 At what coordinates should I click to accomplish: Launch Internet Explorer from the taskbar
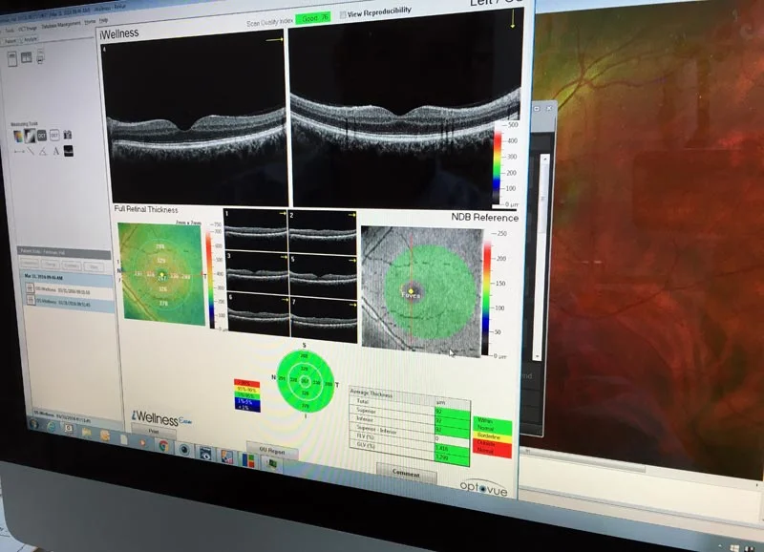tap(52, 426)
